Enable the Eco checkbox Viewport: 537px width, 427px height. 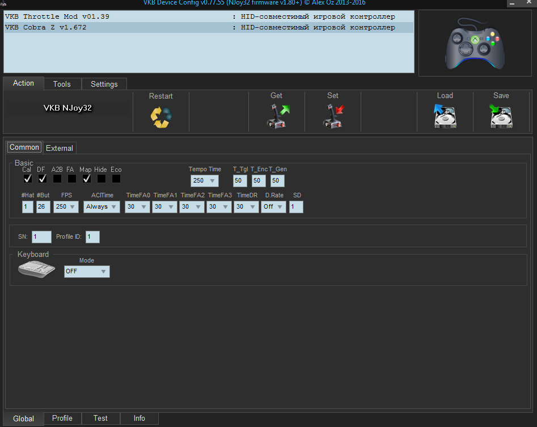tap(116, 179)
